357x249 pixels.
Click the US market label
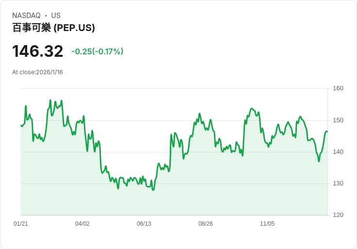point(56,16)
